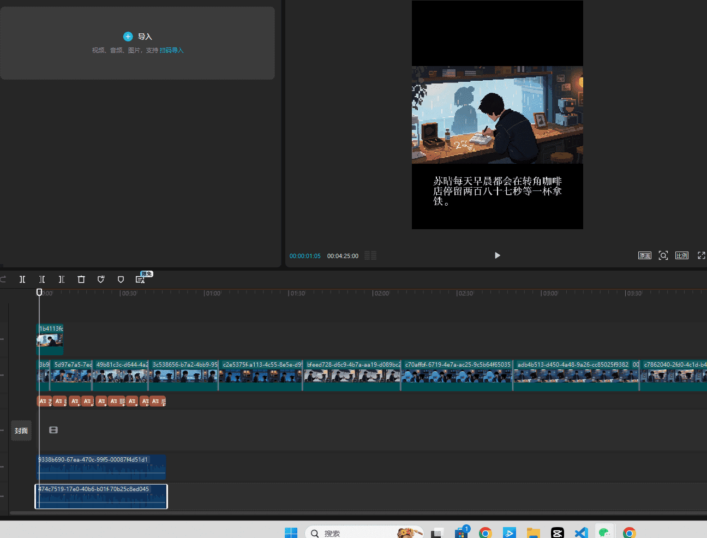Click the waveform scope icon beside the timecode
This screenshot has height=538, width=707.
click(370, 255)
